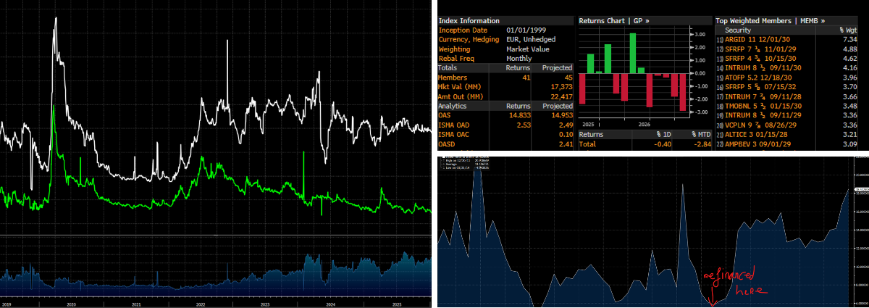Click the 2019 label on left chart axis
Viewport: 869px width, 308px height.
pos(7,305)
